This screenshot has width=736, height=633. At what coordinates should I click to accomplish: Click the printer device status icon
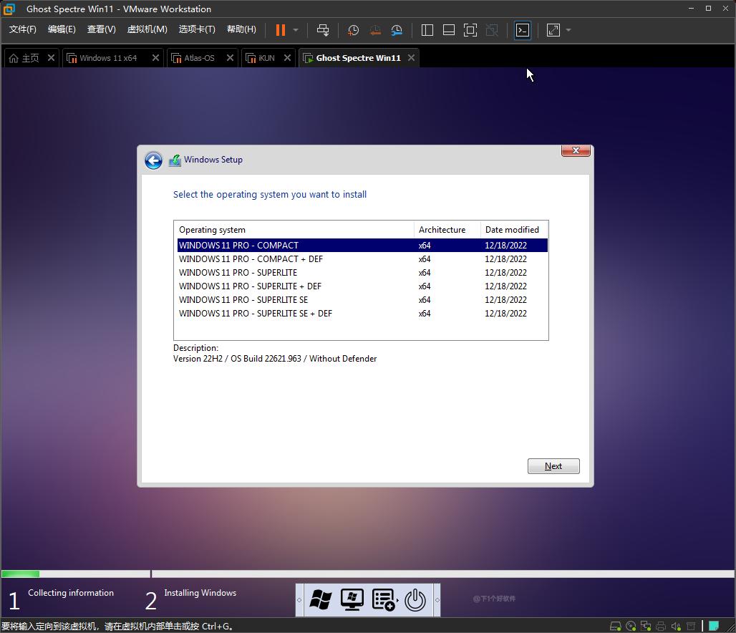[x=659, y=625]
